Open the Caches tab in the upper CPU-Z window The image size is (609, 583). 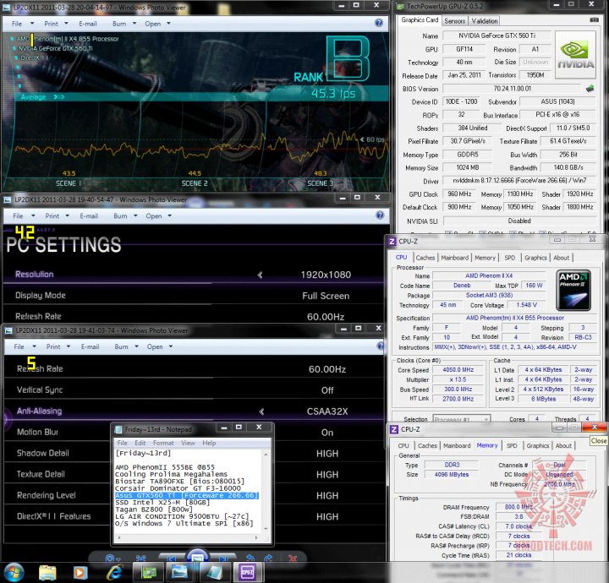coord(425,258)
